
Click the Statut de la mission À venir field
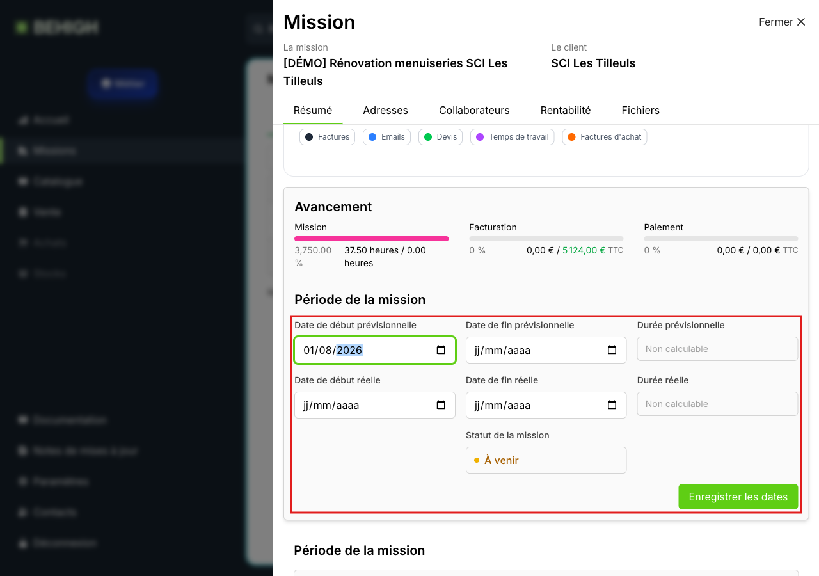[546, 460]
